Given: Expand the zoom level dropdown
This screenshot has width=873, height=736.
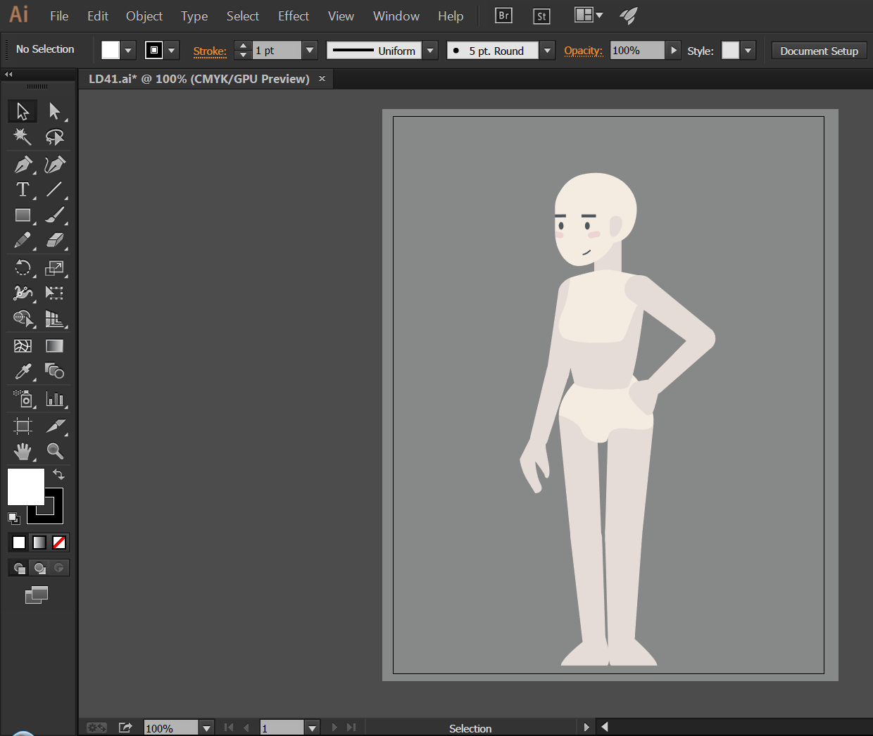Looking at the screenshot, I should [x=206, y=728].
